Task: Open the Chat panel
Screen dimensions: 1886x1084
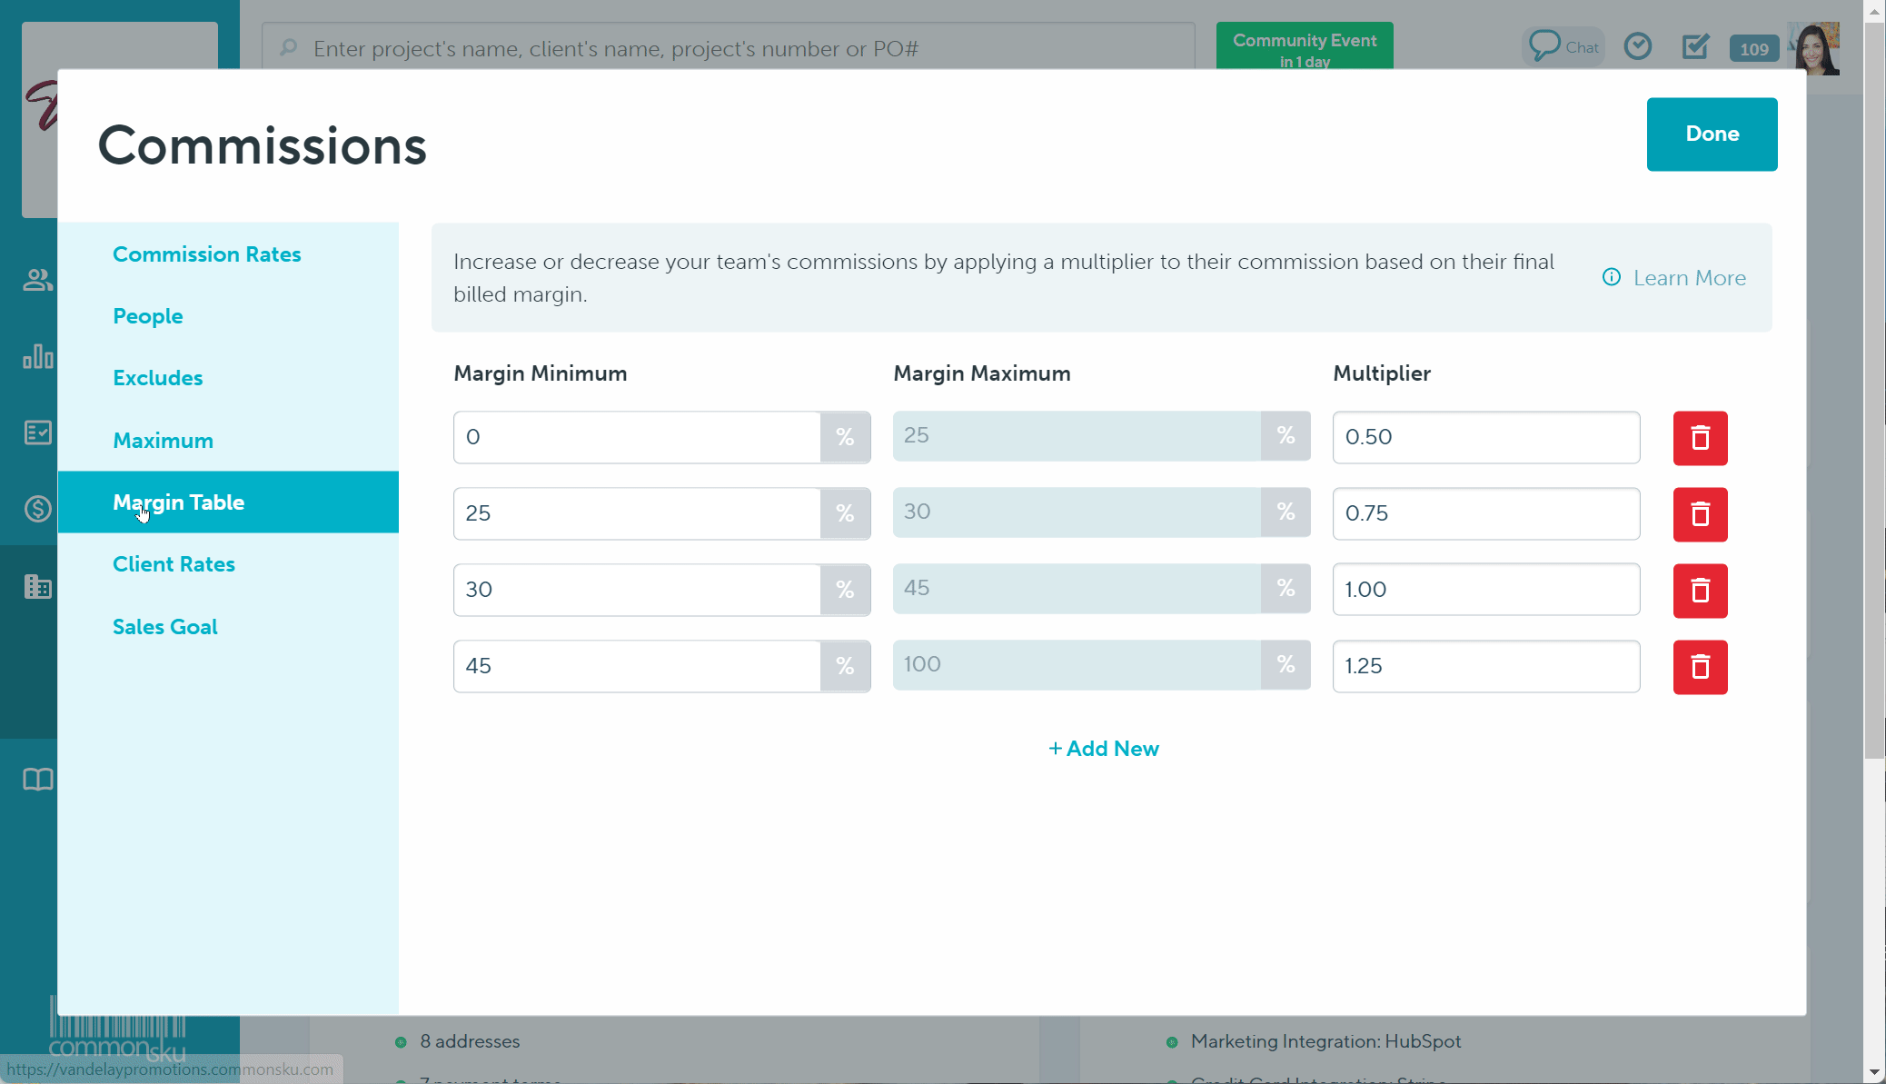Action: (x=1563, y=45)
